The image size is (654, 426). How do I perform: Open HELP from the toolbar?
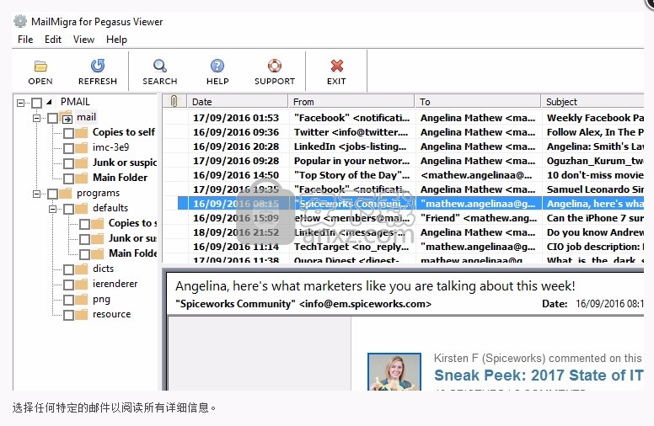point(217,66)
